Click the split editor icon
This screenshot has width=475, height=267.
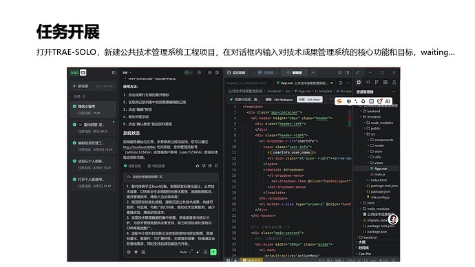(x=340, y=83)
